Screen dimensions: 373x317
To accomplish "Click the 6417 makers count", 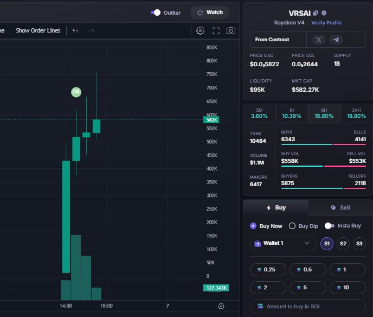I will [256, 185].
